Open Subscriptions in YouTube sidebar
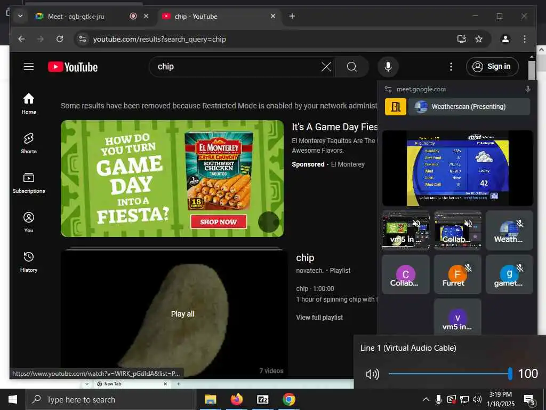The width and height of the screenshot is (546, 410). 29,183
